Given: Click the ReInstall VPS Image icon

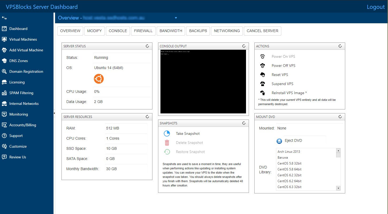Looking at the screenshot, I should tap(262, 93).
